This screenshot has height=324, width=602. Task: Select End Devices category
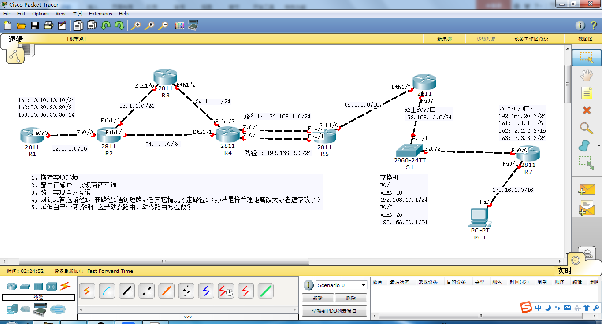click(12, 309)
